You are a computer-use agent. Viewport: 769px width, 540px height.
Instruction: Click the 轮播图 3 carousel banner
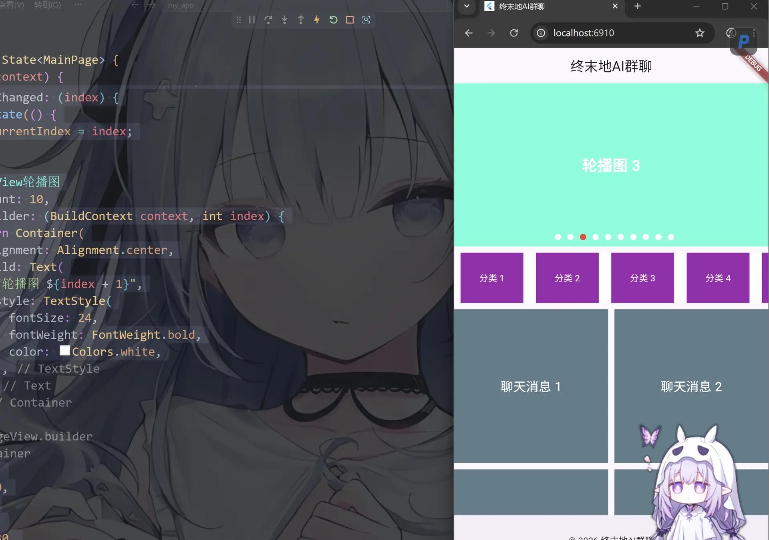point(611,165)
